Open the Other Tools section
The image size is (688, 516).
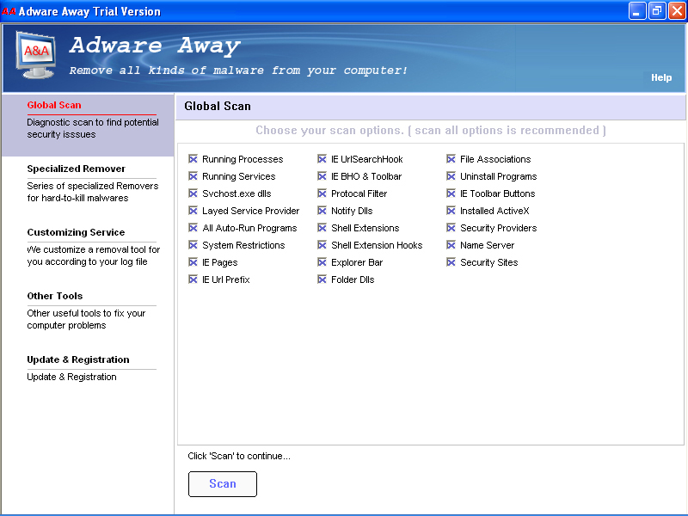[55, 296]
